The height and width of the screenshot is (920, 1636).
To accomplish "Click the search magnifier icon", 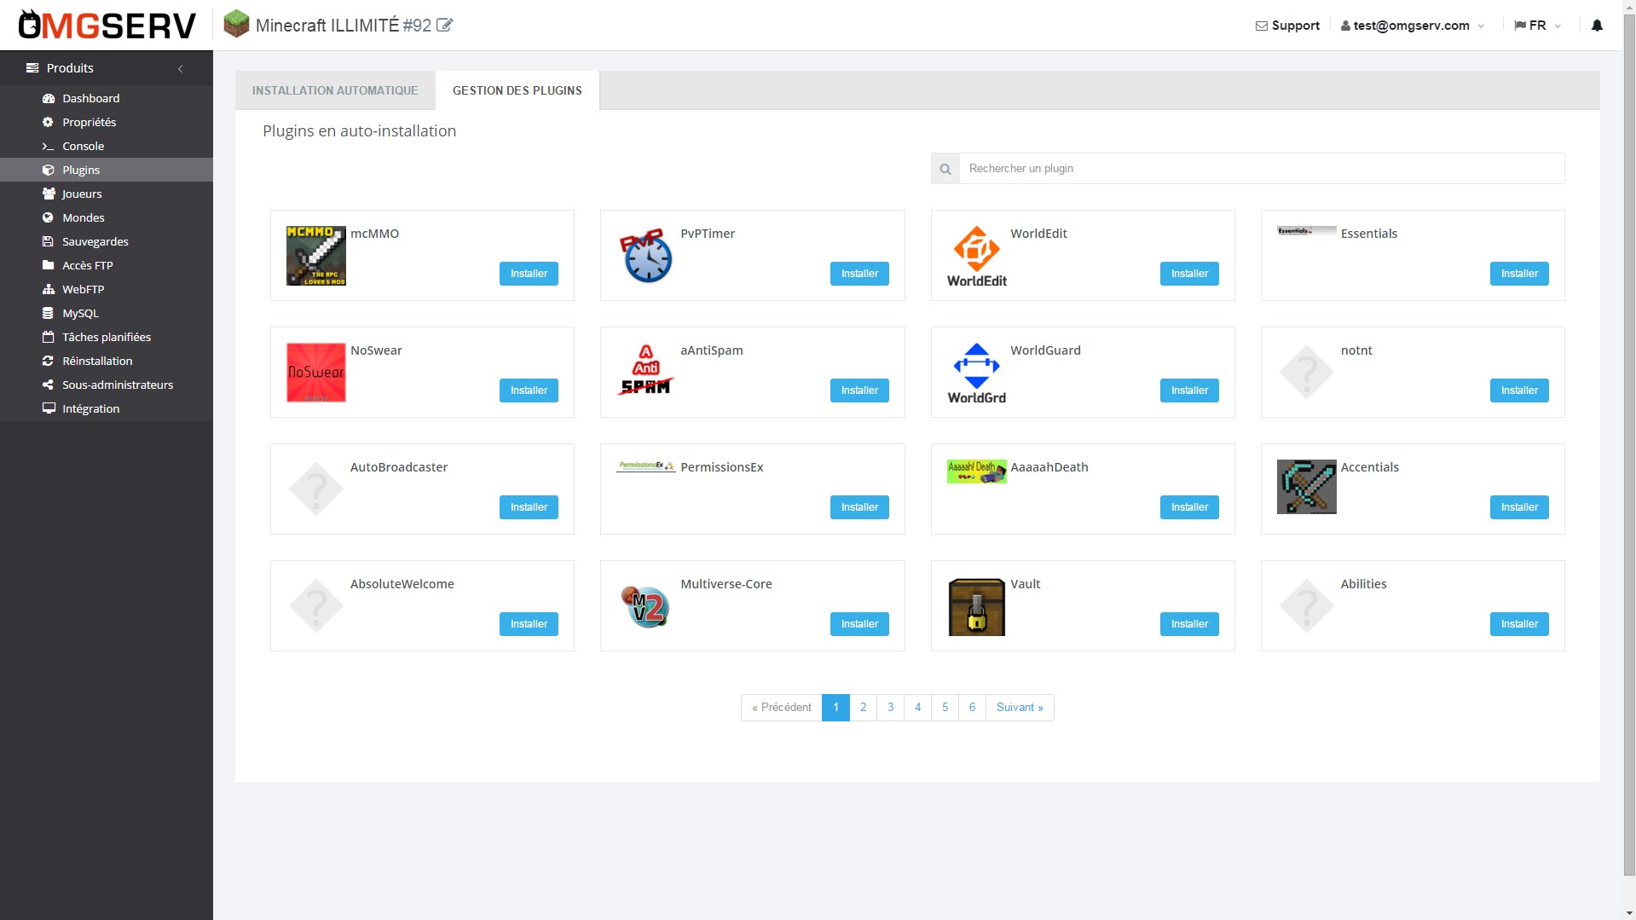I will tap(945, 169).
